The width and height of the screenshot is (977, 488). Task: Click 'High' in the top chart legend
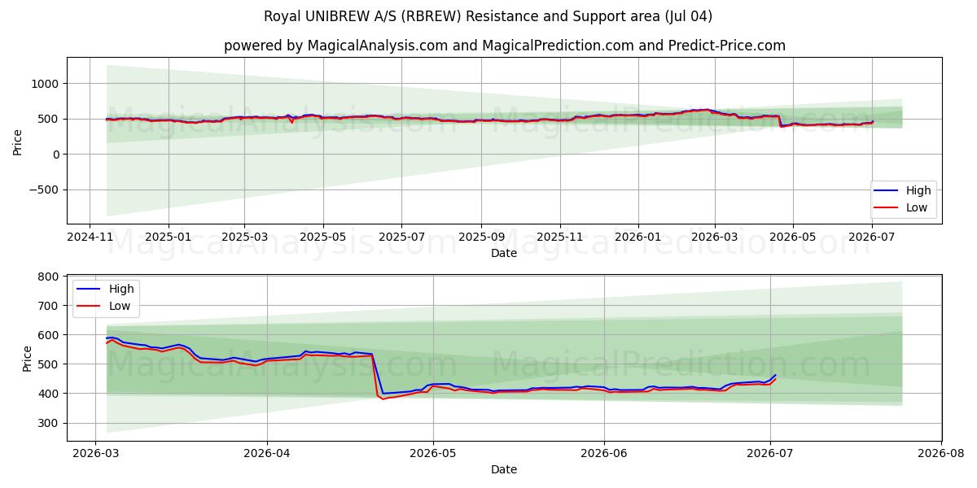click(x=918, y=191)
